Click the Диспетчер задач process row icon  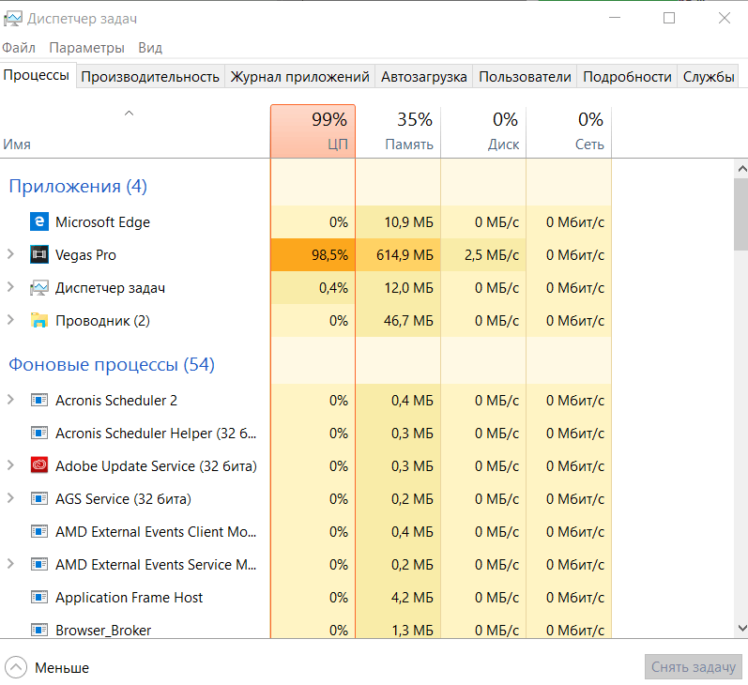[x=39, y=288]
